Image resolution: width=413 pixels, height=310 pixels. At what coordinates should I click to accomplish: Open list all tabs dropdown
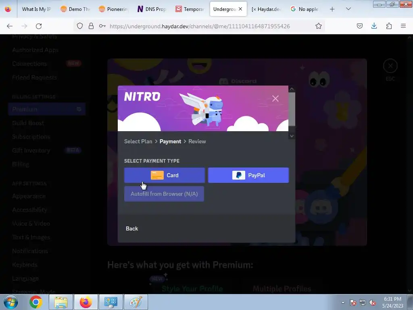click(348, 9)
